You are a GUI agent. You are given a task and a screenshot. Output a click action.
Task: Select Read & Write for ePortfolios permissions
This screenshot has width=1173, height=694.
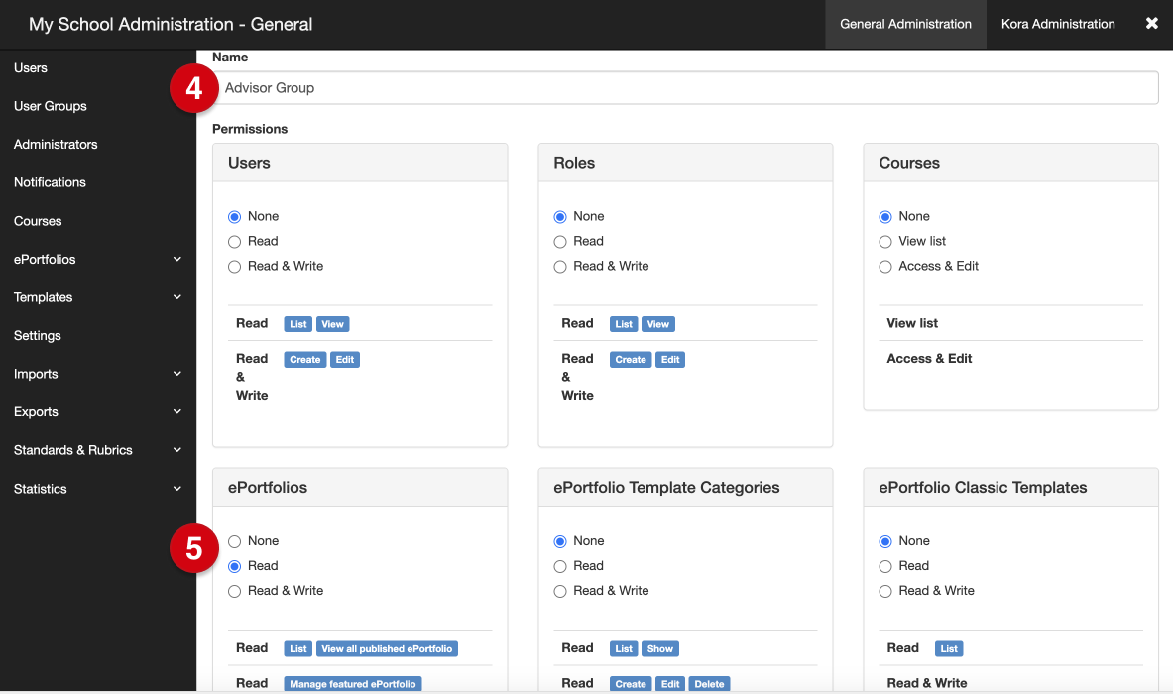point(234,591)
